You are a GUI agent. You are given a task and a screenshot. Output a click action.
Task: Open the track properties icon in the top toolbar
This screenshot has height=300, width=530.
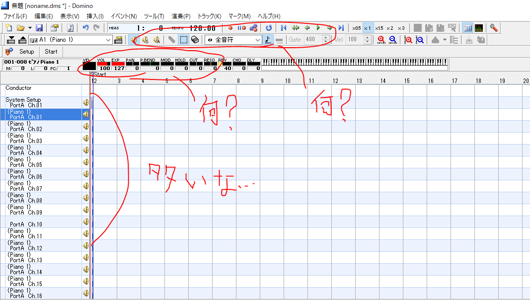[55, 28]
